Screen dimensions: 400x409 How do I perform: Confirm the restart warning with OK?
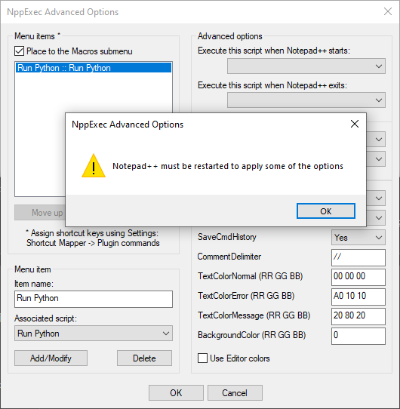pos(325,211)
